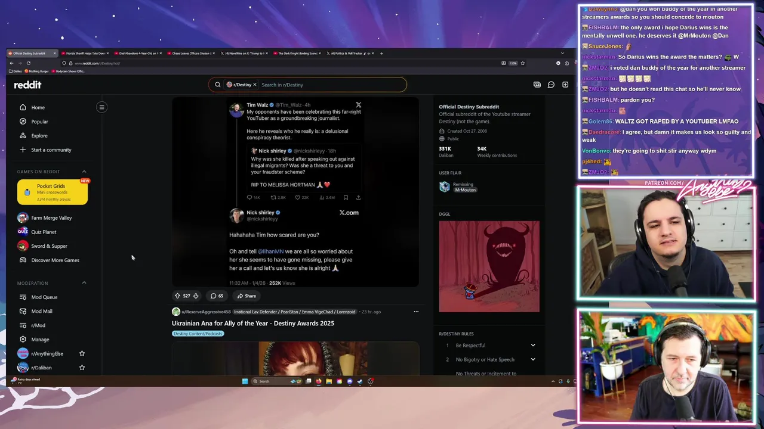
Task: Favorite r/AnythingElse with the star
Action: tap(82, 353)
